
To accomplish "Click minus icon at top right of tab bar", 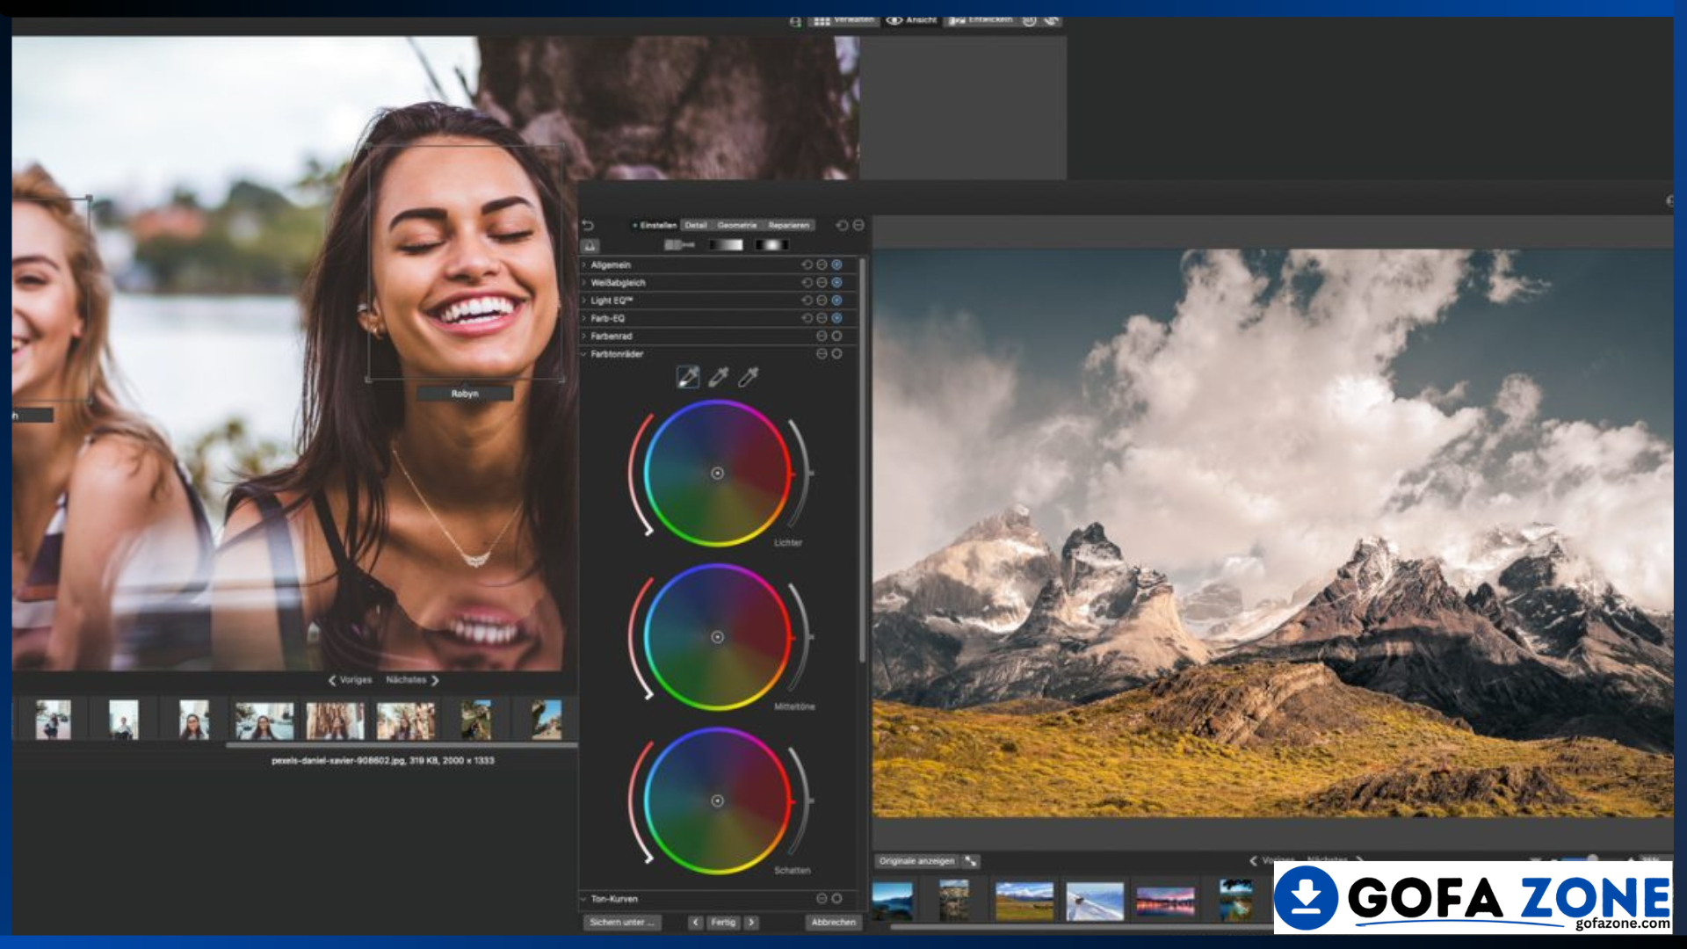I will (x=858, y=226).
